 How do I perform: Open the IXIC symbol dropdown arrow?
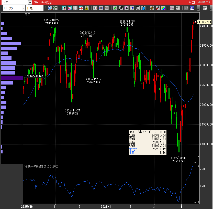pos(30,2)
